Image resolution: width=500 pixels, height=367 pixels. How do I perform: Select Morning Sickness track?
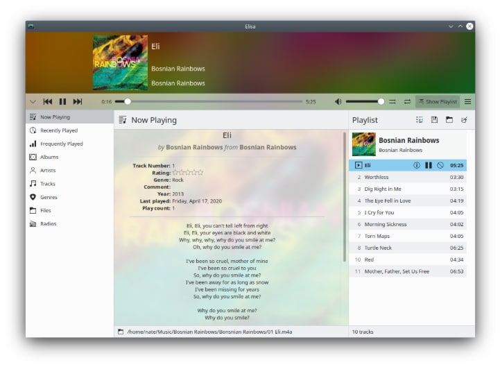[x=408, y=224]
